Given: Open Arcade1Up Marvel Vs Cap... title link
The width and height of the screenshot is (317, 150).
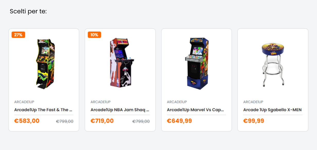Looking at the screenshot, I should pyautogui.click(x=195, y=110).
